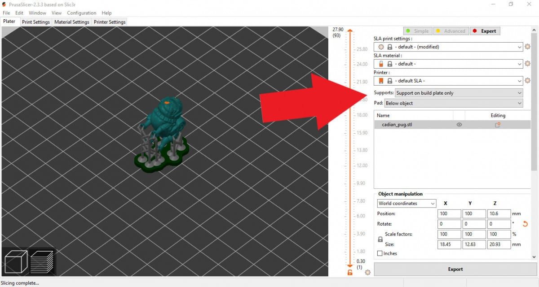Viewport: 539px width, 287px height.
Task: Toggle uniform scaling lock near Scale factors
Action: click(380, 239)
